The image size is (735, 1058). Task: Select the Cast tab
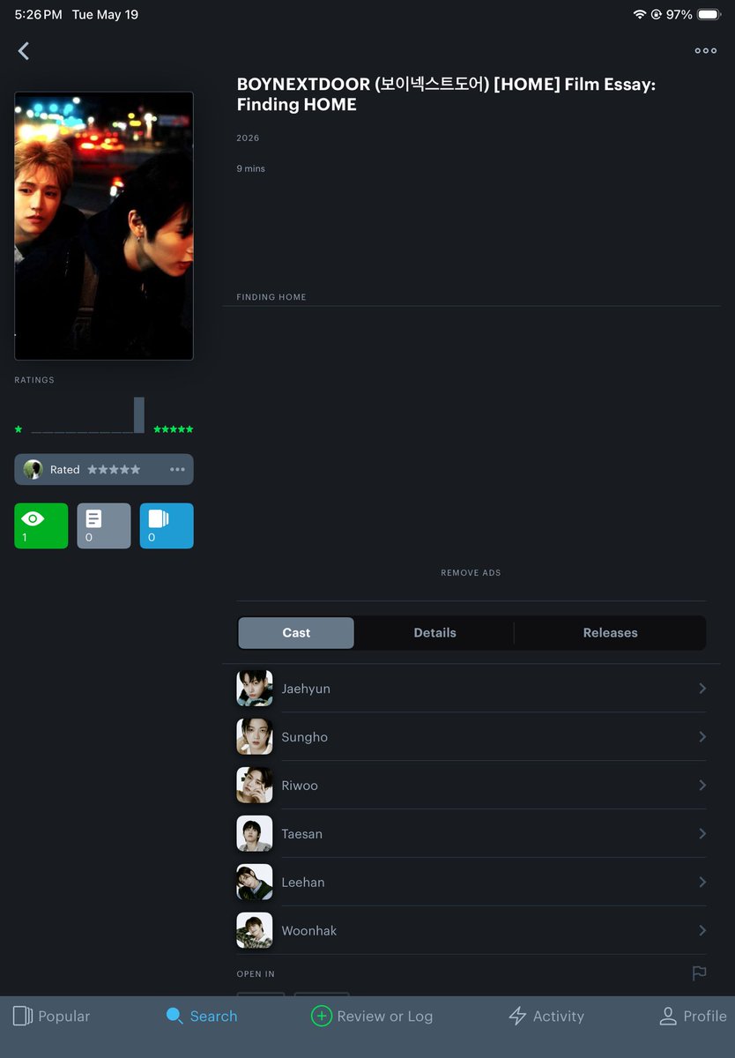296,633
